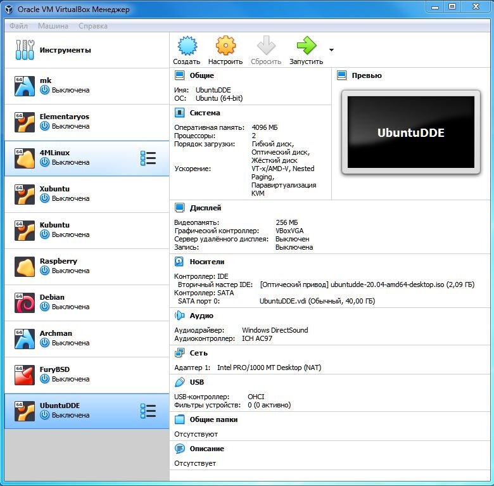Click the ubuntudde-20.04-amd64-desktop.iso optical drive entry

click(x=367, y=285)
